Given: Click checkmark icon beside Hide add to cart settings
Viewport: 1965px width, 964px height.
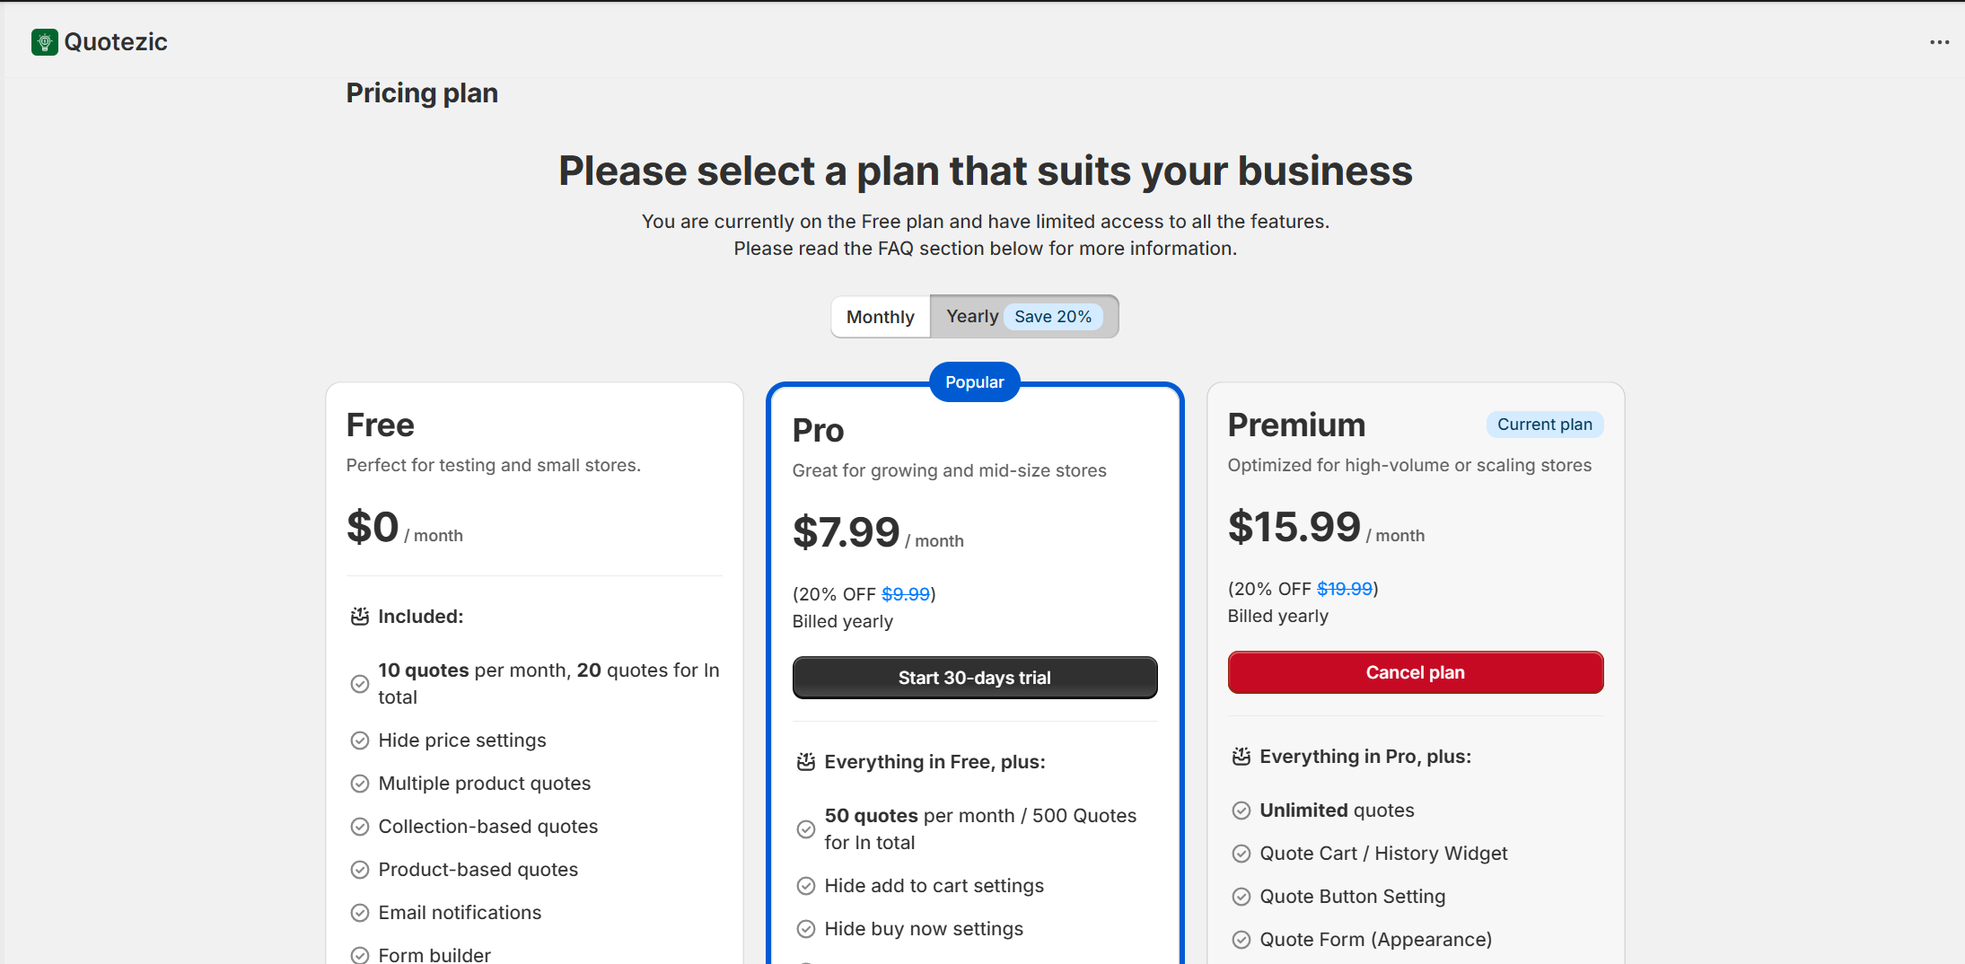Looking at the screenshot, I should 806,886.
